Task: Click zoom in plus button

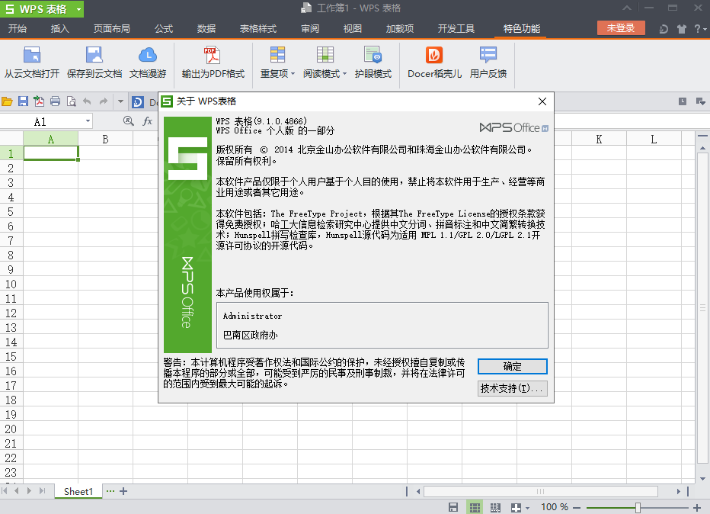Action: click(x=697, y=508)
